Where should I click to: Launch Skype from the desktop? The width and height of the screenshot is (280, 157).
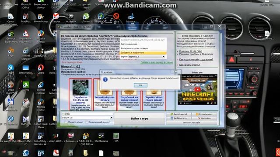coord(10,69)
